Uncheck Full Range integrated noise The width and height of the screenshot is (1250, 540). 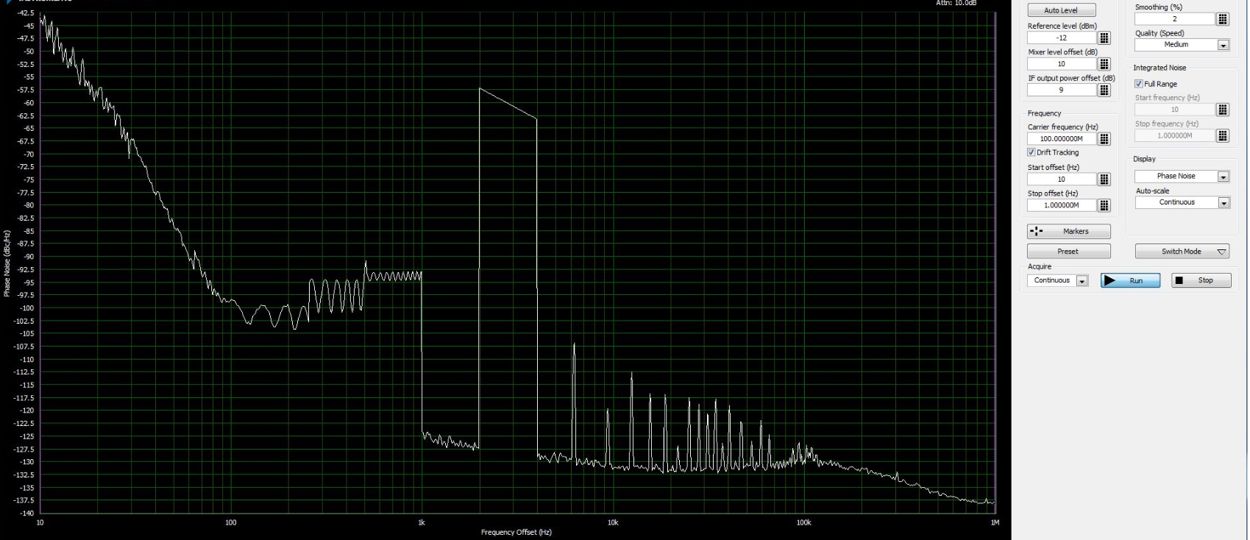tap(1139, 84)
